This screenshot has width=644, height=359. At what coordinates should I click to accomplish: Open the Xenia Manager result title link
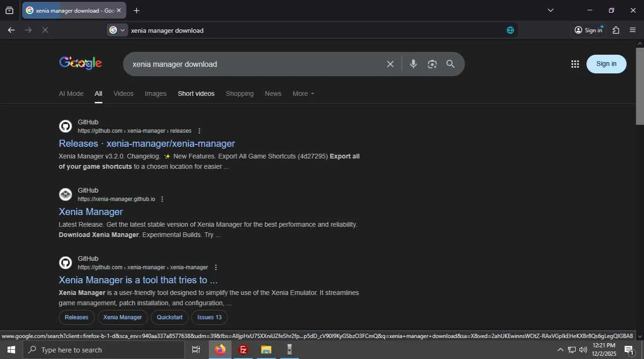tap(91, 212)
